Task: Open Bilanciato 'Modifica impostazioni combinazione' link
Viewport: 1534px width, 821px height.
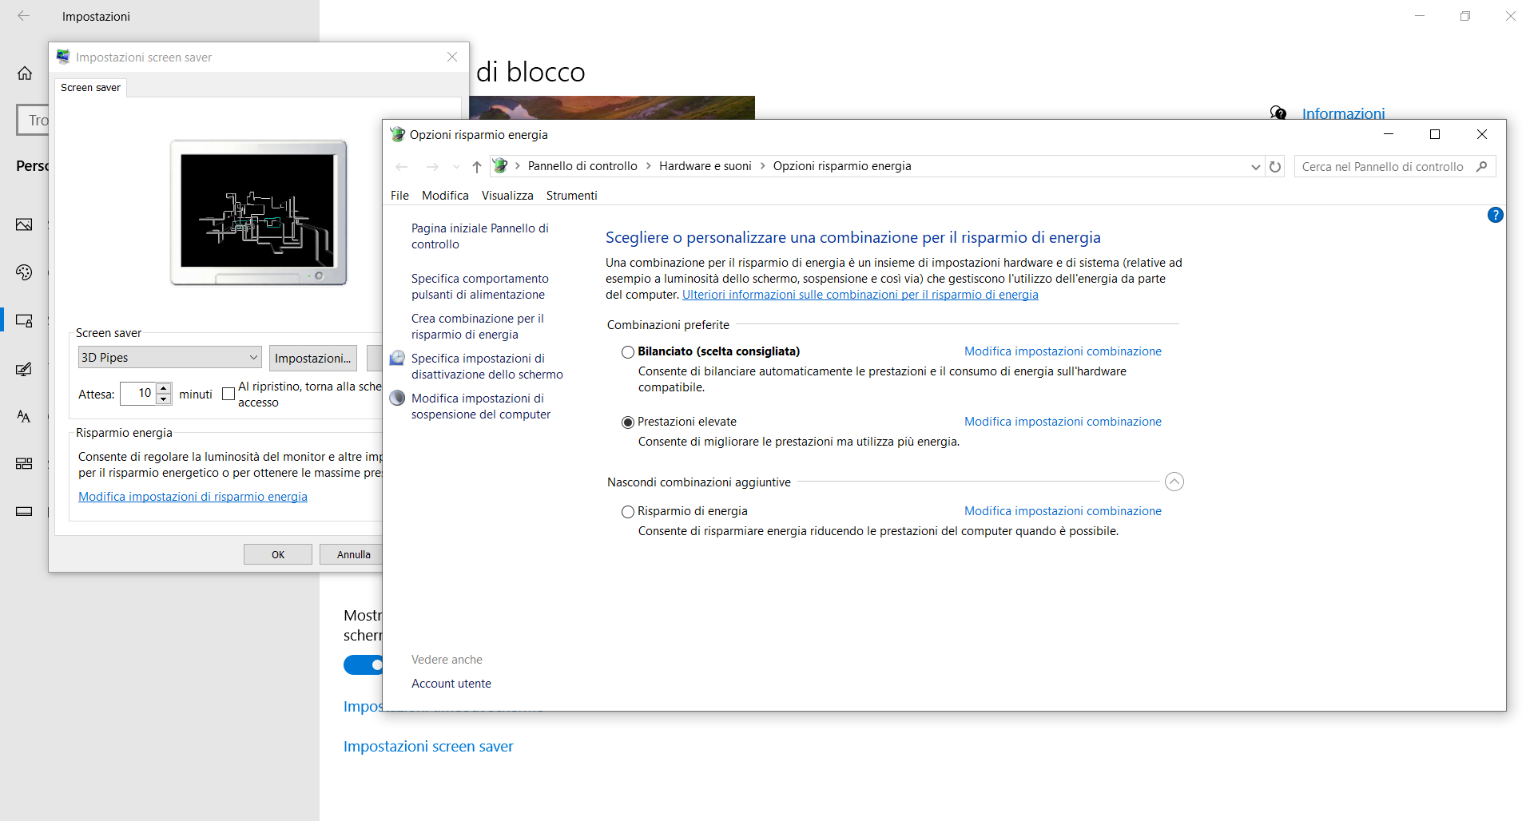Action: point(1063,351)
